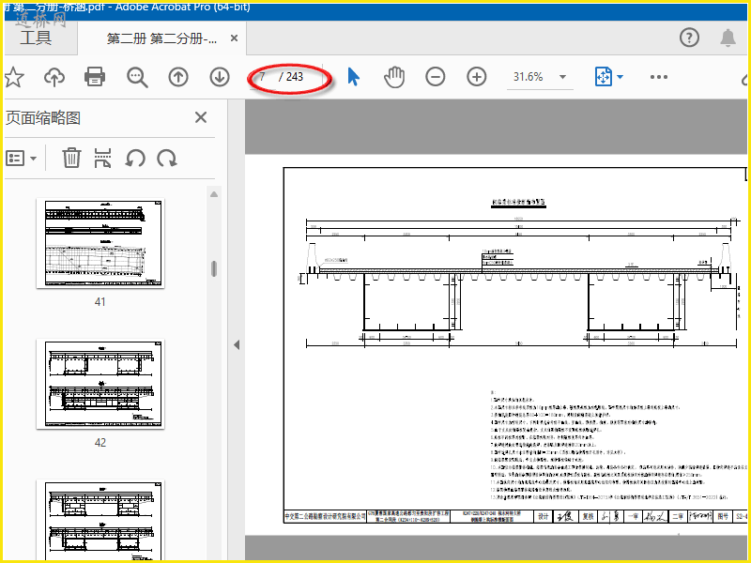The height and width of the screenshot is (563, 751).
Task: Click the page organize icon beside trash
Action: (102, 158)
